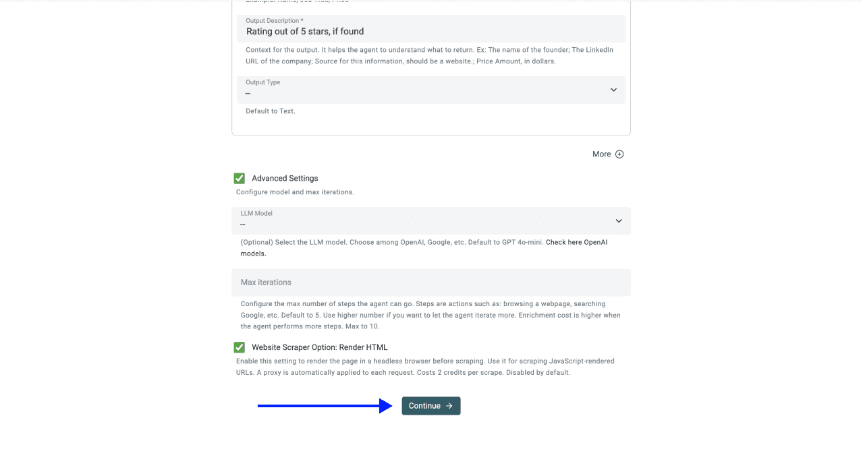Click the Output Description input field
The image size is (863, 472).
pos(431,31)
